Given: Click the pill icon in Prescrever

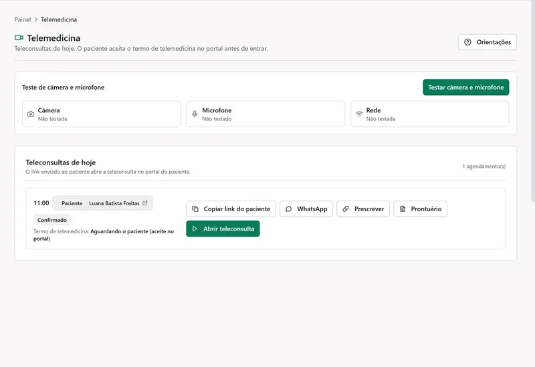Looking at the screenshot, I should point(346,209).
